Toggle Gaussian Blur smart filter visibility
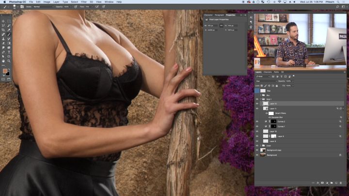This screenshot has height=196, width=349. pyautogui.click(x=270, y=117)
